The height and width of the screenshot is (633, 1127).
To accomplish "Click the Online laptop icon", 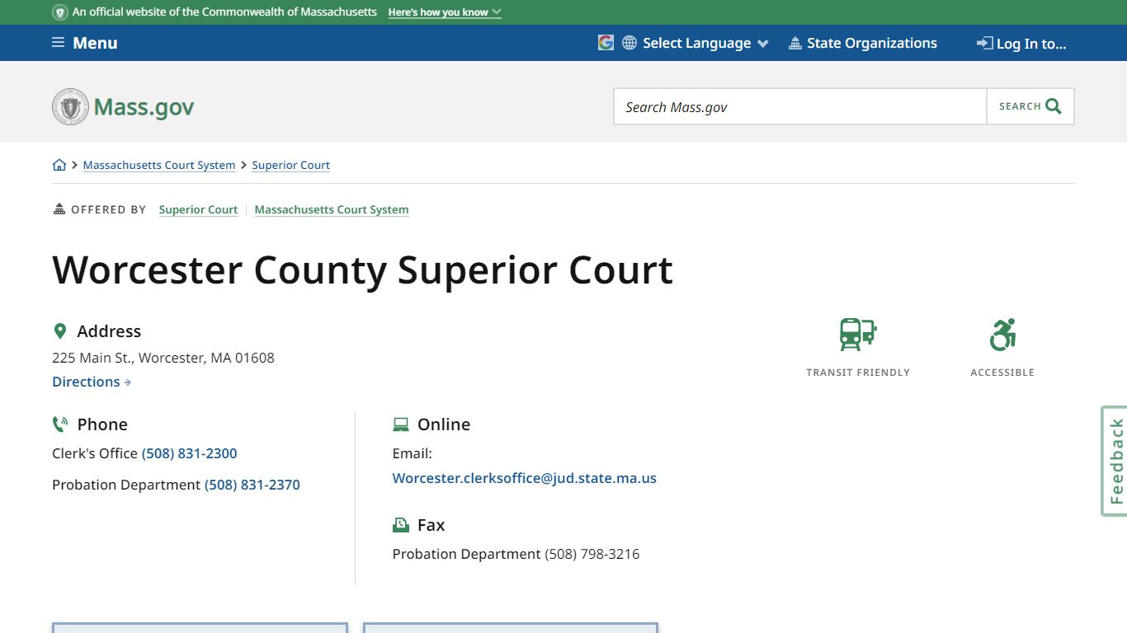I will point(401,424).
